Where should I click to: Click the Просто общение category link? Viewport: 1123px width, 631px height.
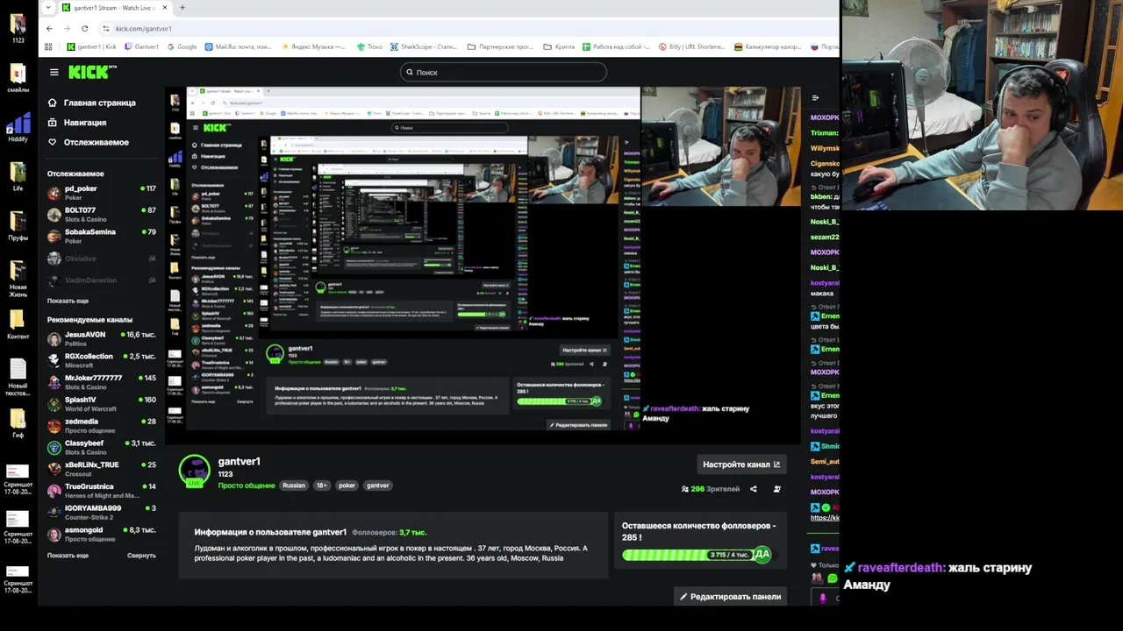click(247, 486)
